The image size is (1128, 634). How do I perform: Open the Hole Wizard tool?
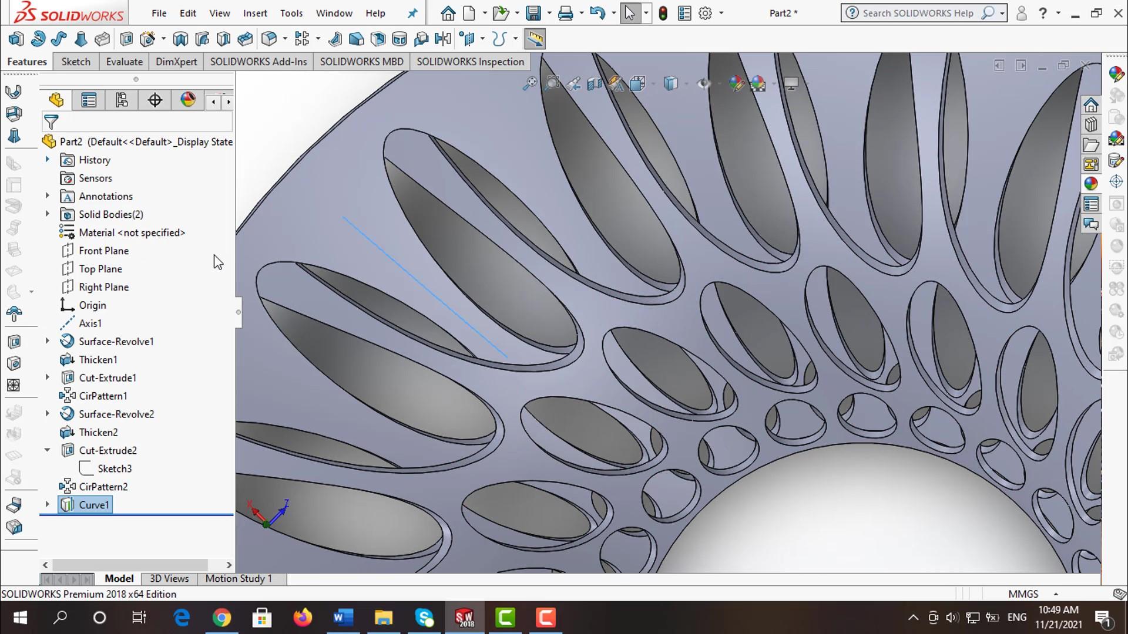click(x=147, y=39)
